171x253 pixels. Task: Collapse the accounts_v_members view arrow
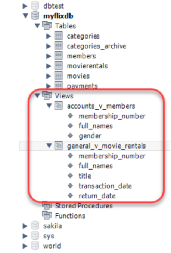pos(49,106)
